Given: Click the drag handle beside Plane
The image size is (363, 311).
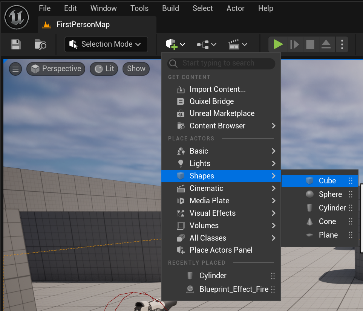Looking at the screenshot, I should 351,235.
